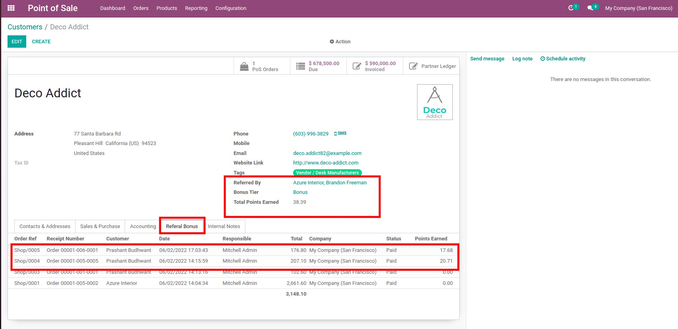This screenshot has height=329, width=678.
Task: Go back via Customers breadcrumb
Action: [x=25, y=27]
